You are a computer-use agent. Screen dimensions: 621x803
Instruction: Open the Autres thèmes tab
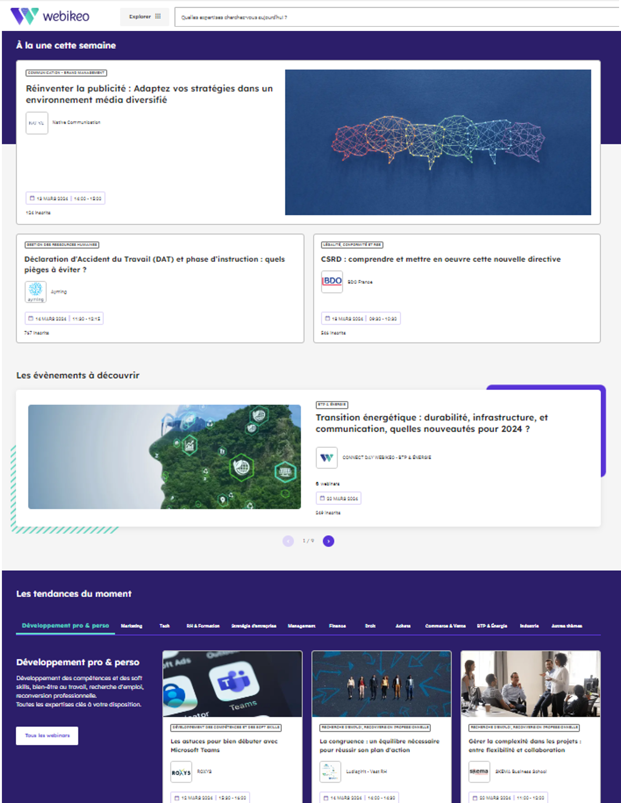(x=566, y=626)
